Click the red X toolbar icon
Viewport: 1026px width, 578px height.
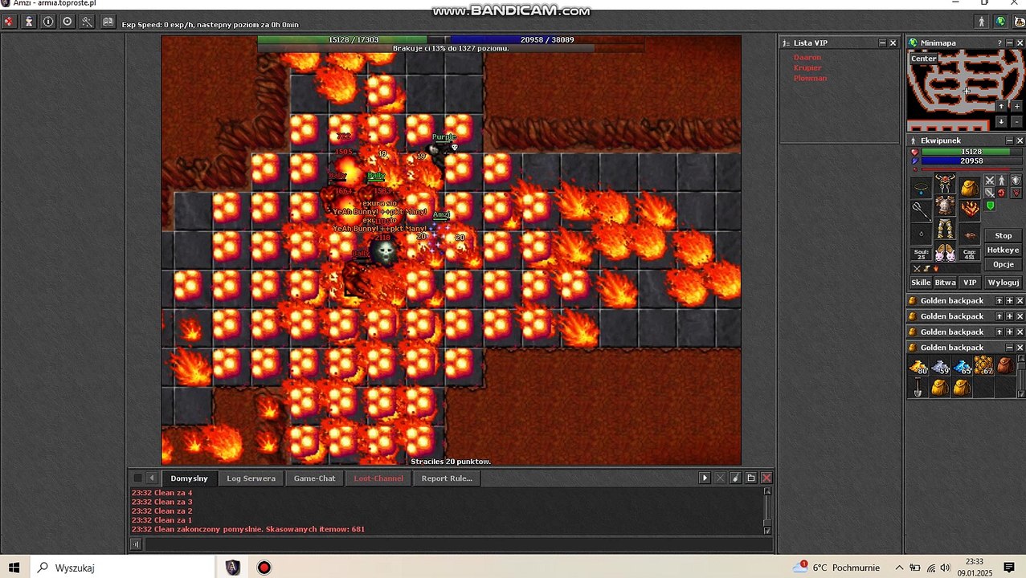(x=9, y=22)
